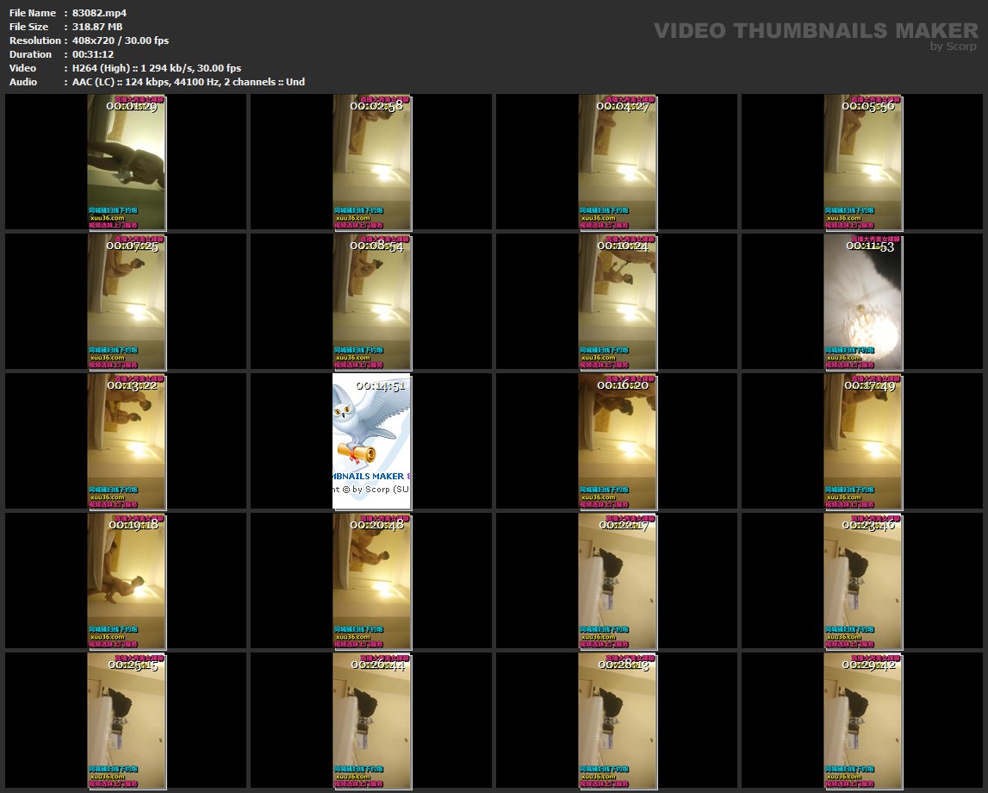Click the VIDEO THUMBNAILS MAKER title logo
This screenshot has height=793, width=988.
[815, 31]
